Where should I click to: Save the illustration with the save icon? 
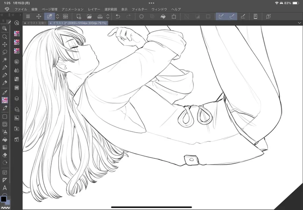click(x=100, y=16)
